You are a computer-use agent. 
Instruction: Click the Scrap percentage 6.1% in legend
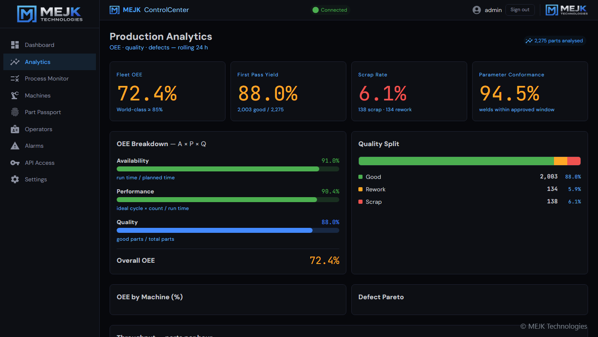(574, 202)
